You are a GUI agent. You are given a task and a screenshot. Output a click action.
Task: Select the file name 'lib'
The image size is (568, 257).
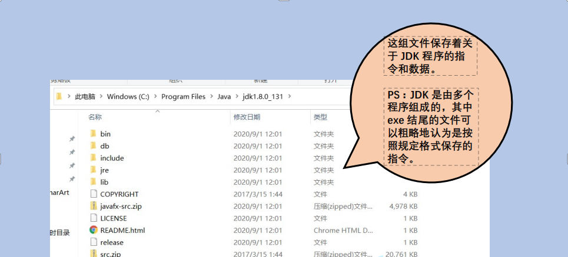(x=104, y=182)
